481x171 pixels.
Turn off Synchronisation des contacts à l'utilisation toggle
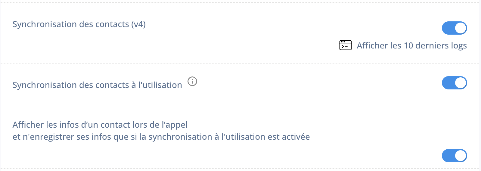click(x=455, y=83)
